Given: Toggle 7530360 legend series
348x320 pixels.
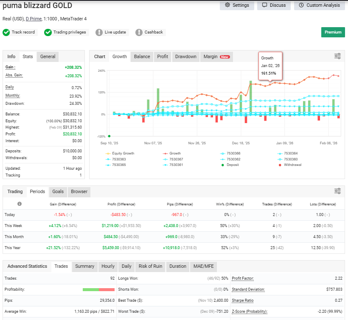Looking at the screenshot, I should click(287, 159).
